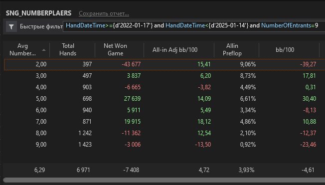The height and width of the screenshot is (185, 325).
Task: Click into the HandDateTime filter expression field
Action: (x=194, y=26)
